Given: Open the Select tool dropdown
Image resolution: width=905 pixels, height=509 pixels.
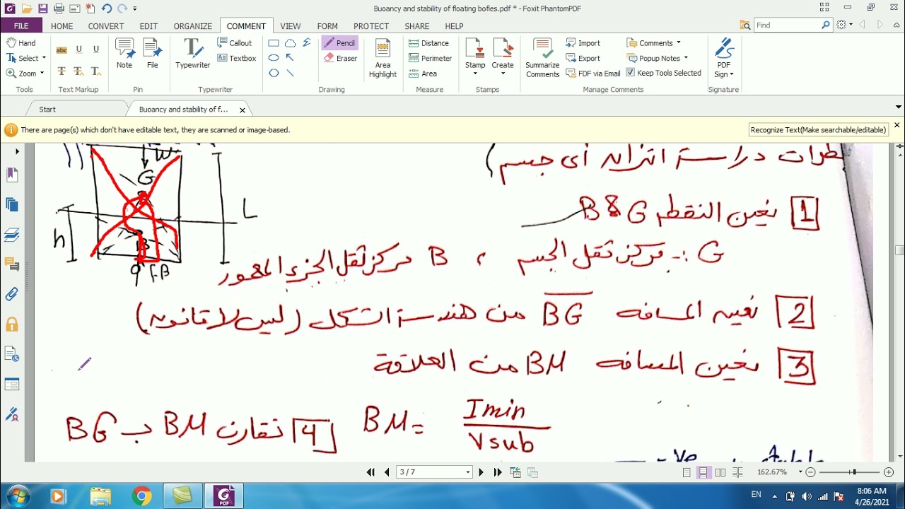Looking at the screenshot, I should 44,58.
